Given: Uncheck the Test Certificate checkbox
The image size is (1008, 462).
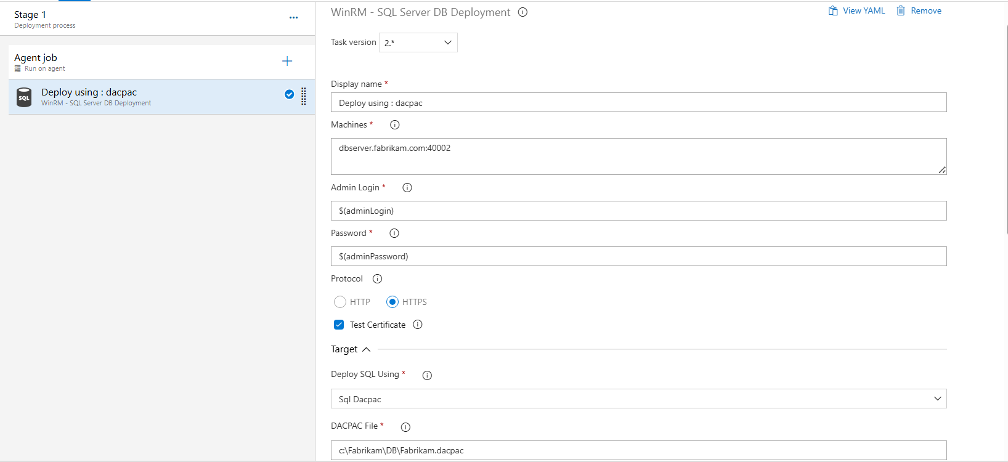Looking at the screenshot, I should click(339, 325).
